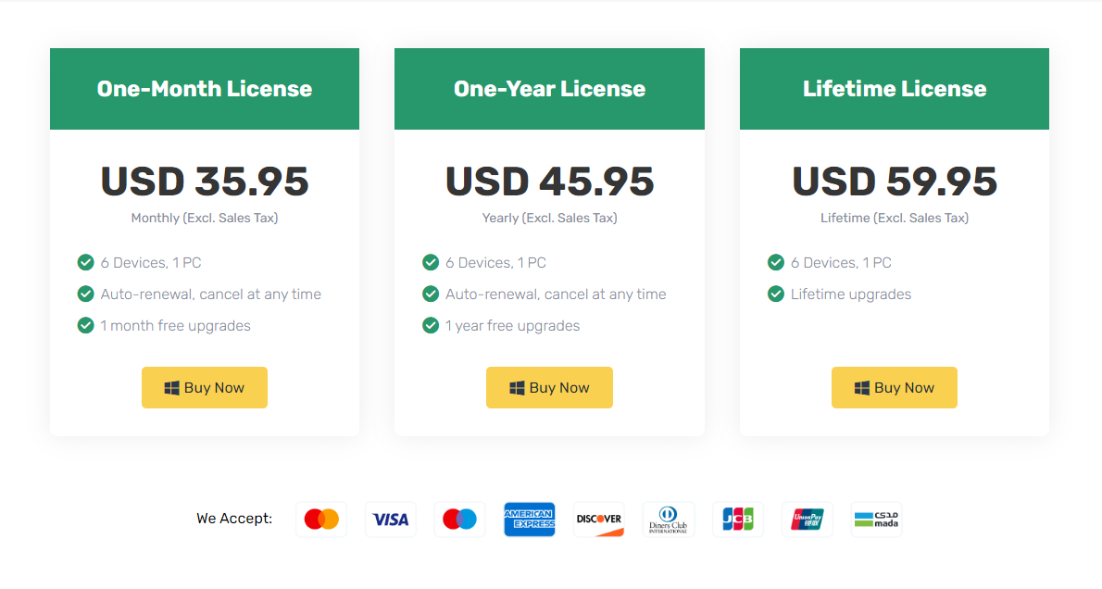Viewport: 1102px width, 589px height.
Task: Click the American Express logo
Action: click(529, 520)
